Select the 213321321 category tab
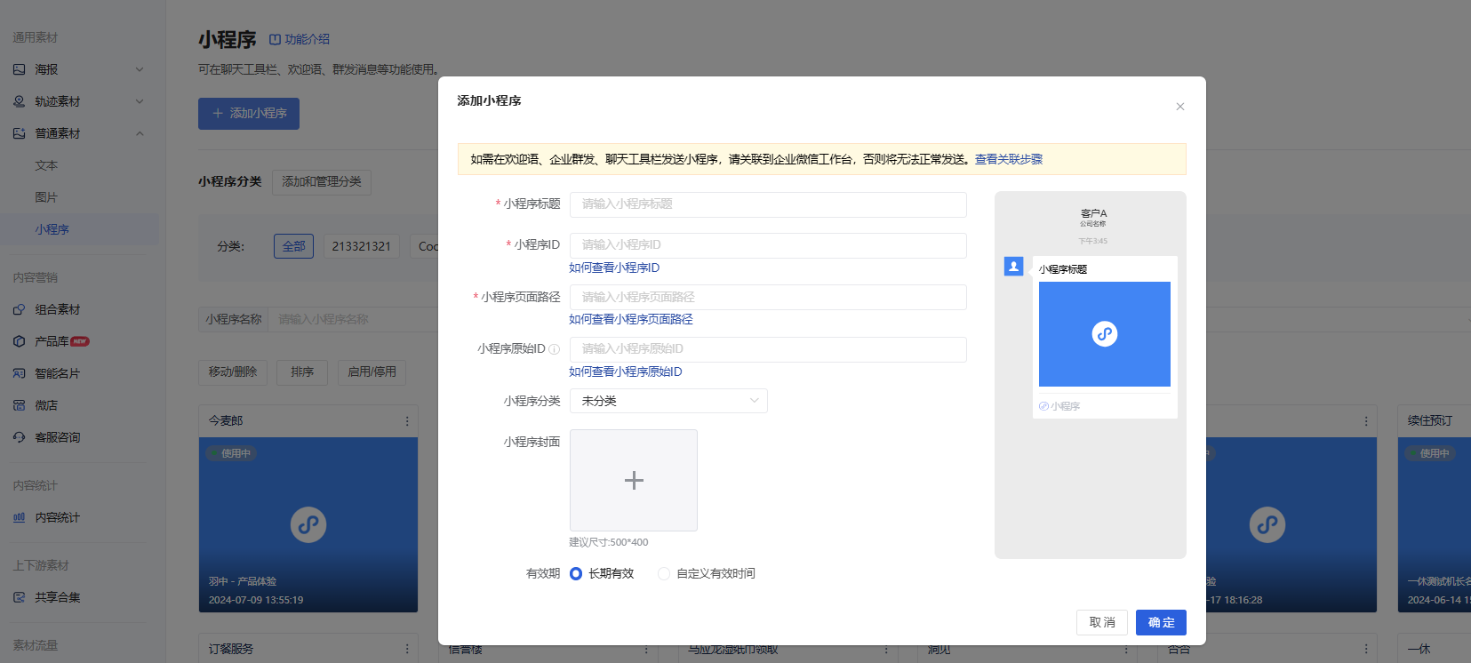The width and height of the screenshot is (1471, 663). click(x=362, y=246)
